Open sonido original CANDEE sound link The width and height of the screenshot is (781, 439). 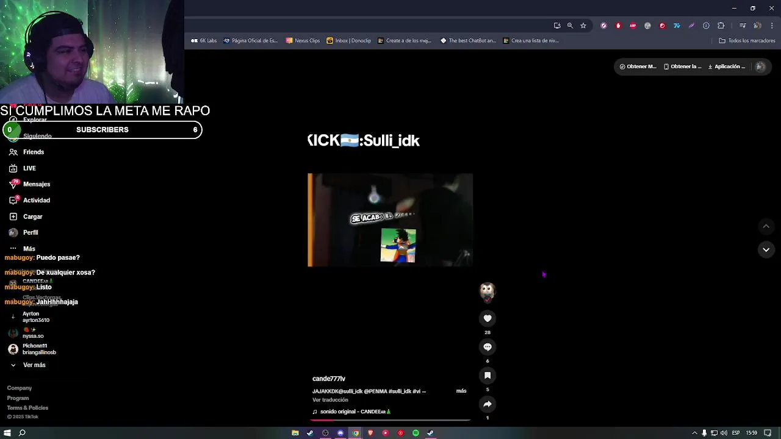point(351,412)
